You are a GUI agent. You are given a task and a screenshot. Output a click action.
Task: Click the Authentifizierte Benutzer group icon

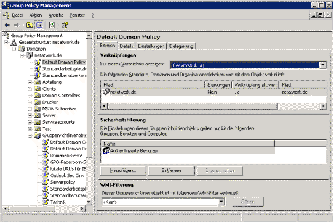pos(106,150)
